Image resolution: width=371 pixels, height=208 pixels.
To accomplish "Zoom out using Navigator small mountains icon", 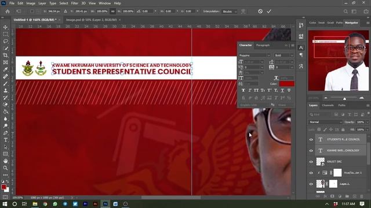I will 326,98.
